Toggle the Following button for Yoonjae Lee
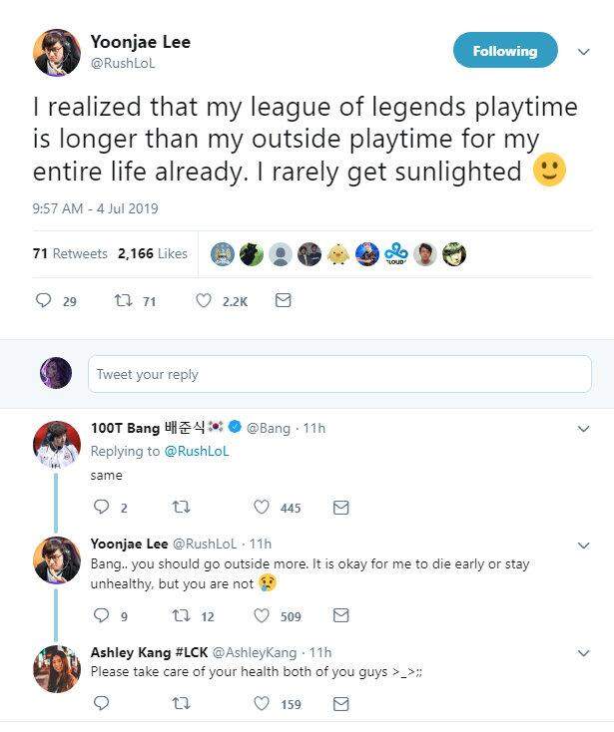Screen dimensions: 614x732 pos(504,51)
